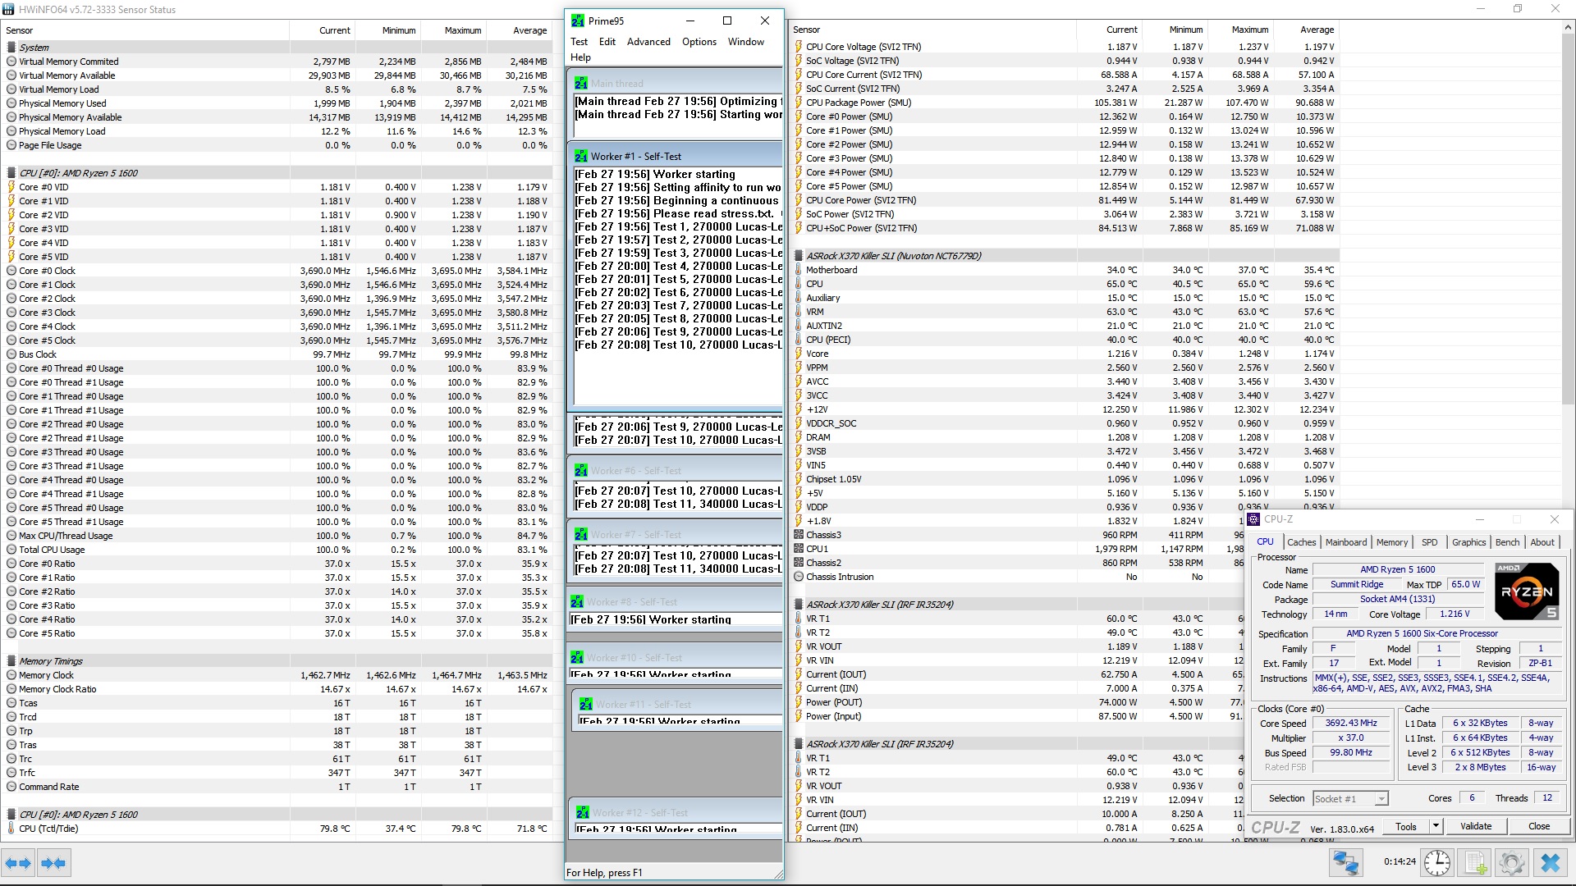The image size is (1576, 886).
Task: Open the Options menu in Prime95
Action: point(699,42)
